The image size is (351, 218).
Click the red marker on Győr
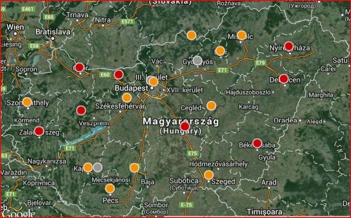(x=79, y=67)
